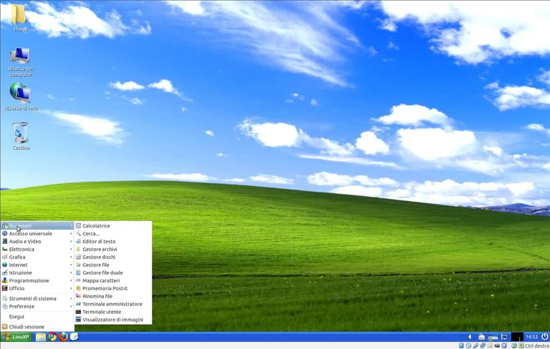This screenshot has height=349, width=550.
Task: Open Mappa caratteri
Action: coord(113,280)
